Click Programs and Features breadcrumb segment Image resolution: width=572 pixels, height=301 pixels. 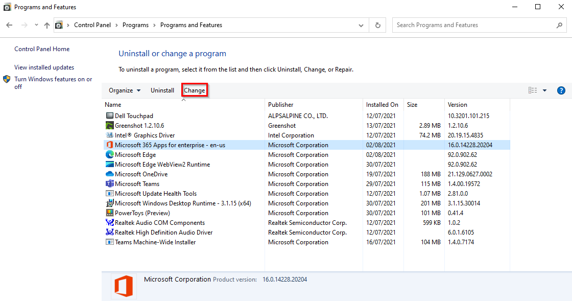[191, 25]
